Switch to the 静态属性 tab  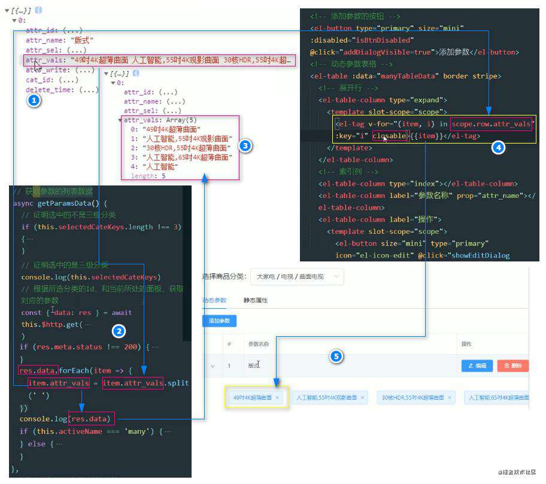tap(256, 300)
